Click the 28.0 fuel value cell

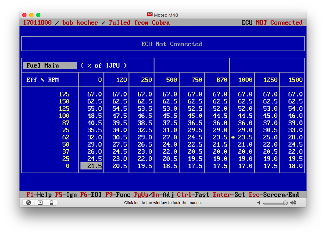[x=295, y=137]
